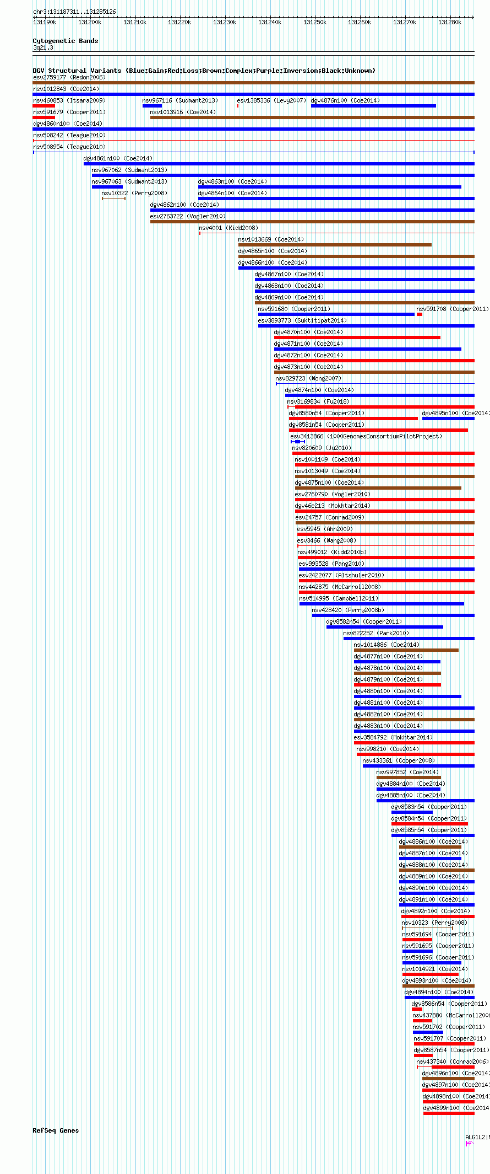Open esv2763722 (Vogler2010) variant label
Image resolution: width=490 pixels, height=1174 pixels.
188,216
